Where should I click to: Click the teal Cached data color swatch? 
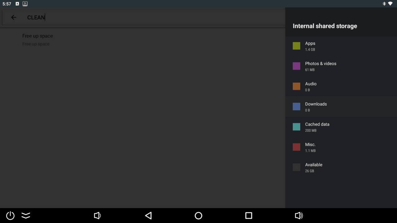tap(297, 127)
